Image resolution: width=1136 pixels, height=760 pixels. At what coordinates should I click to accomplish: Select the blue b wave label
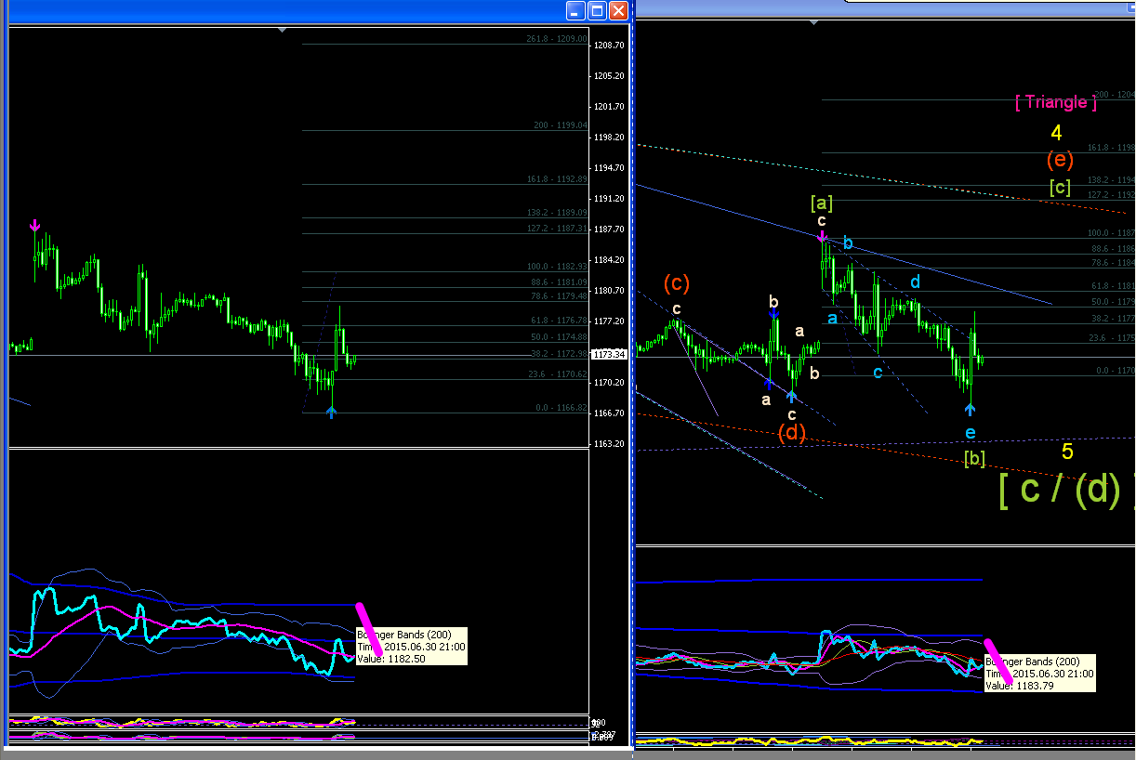tap(848, 244)
